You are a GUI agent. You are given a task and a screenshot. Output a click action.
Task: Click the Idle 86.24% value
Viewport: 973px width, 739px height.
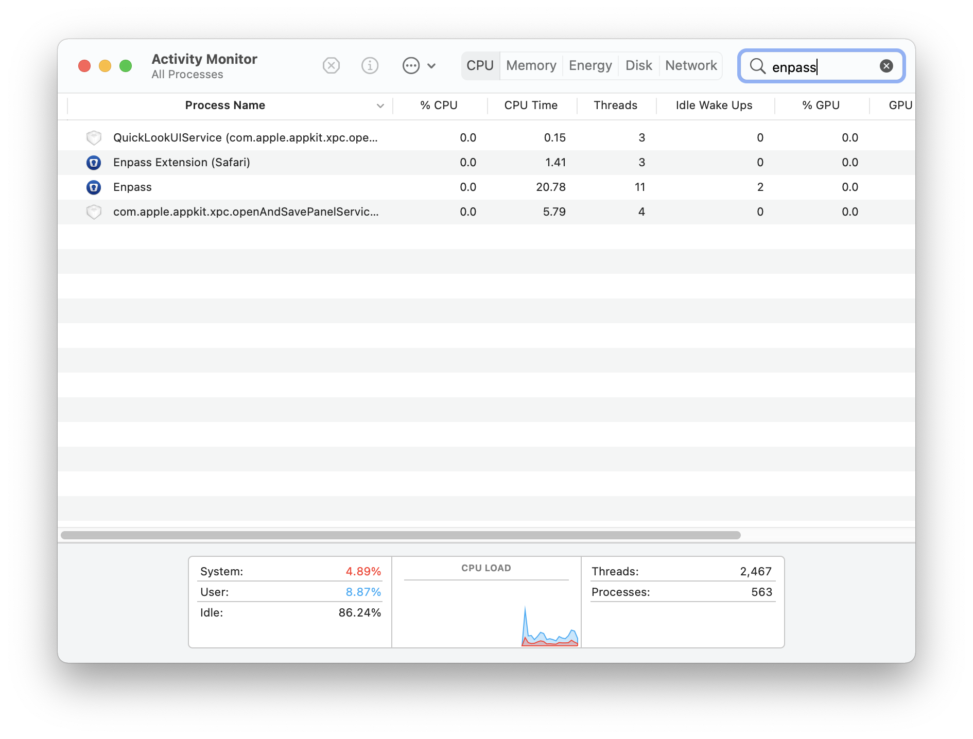(359, 613)
